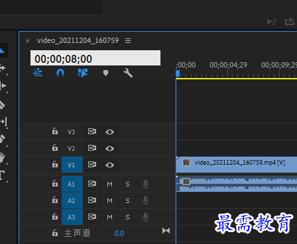Click master track volume value 0.0
The width and height of the screenshot is (297, 244).
(x=119, y=233)
